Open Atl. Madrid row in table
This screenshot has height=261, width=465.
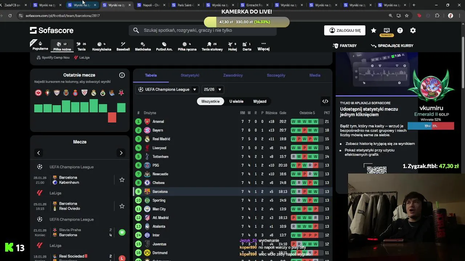point(232,217)
